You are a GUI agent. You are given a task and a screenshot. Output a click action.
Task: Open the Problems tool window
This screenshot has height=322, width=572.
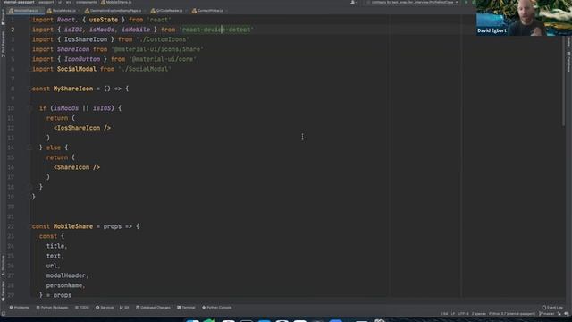(19, 308)
